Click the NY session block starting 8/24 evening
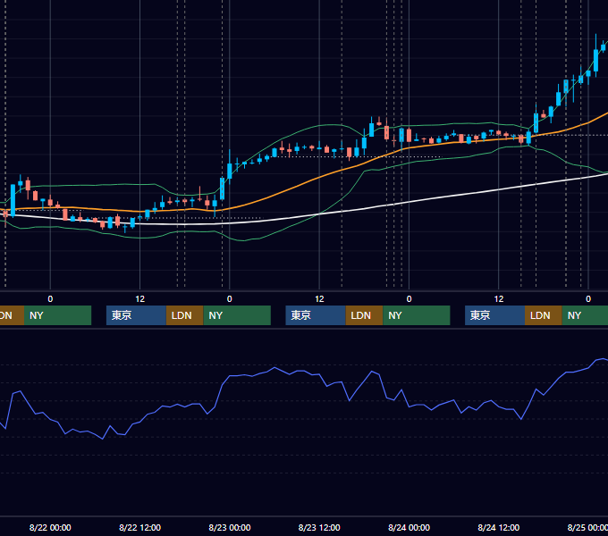Screen dimensions: 608x536 point(585,315)
